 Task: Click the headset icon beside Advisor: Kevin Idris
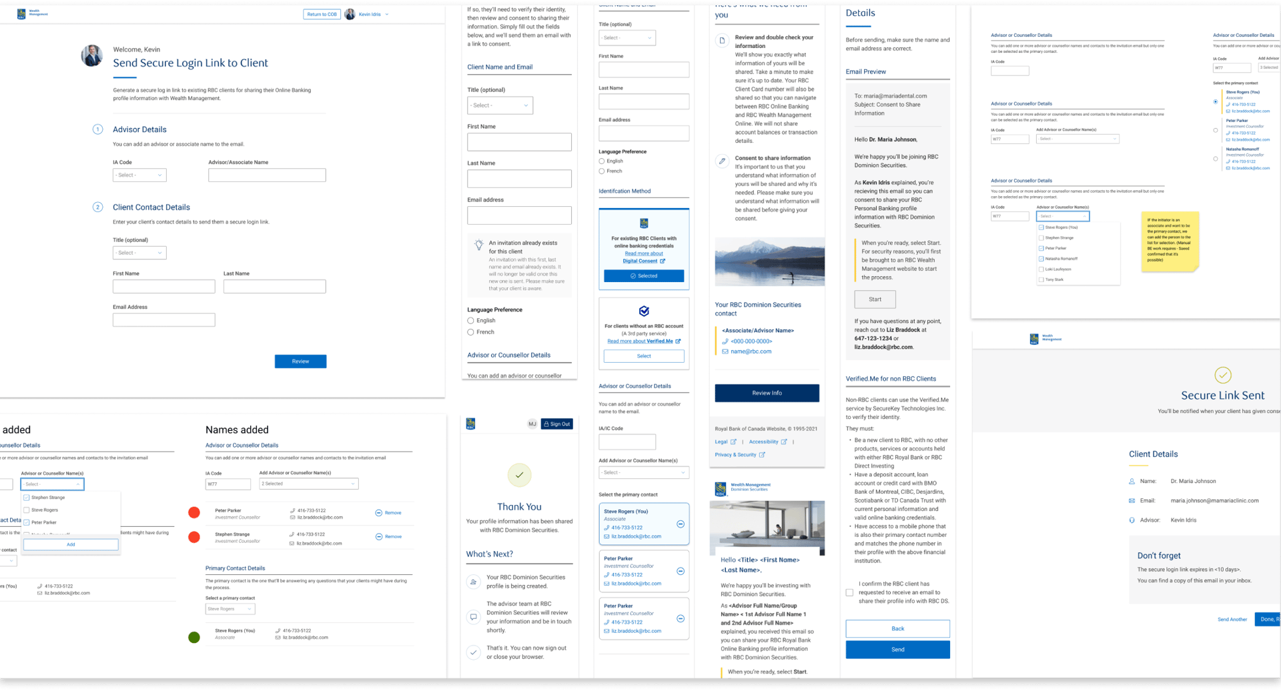coord(1132,520)
